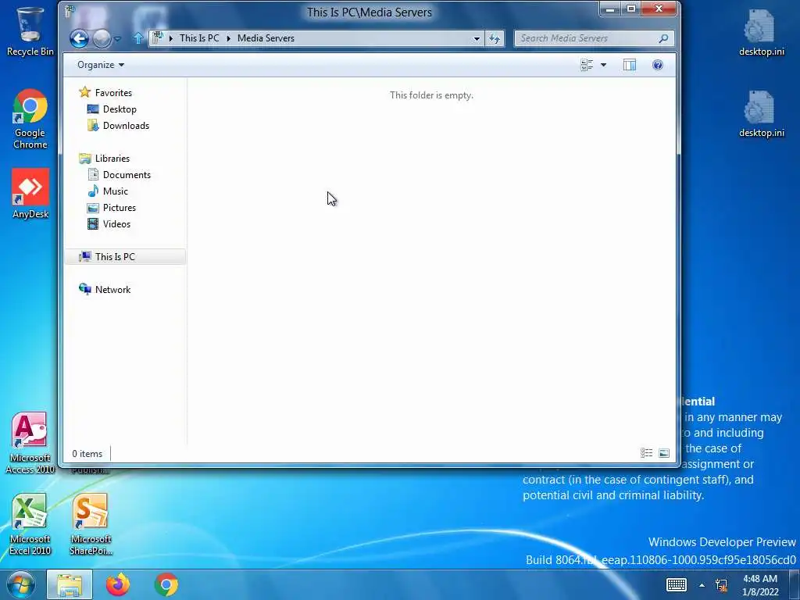Open the address bar history dropdown
The width and height of the screenshot is (800, 600).
pos(477,38)
